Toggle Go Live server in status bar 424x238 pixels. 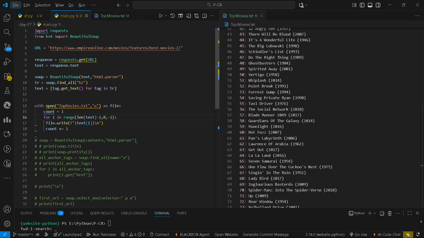tap(359, 234)
